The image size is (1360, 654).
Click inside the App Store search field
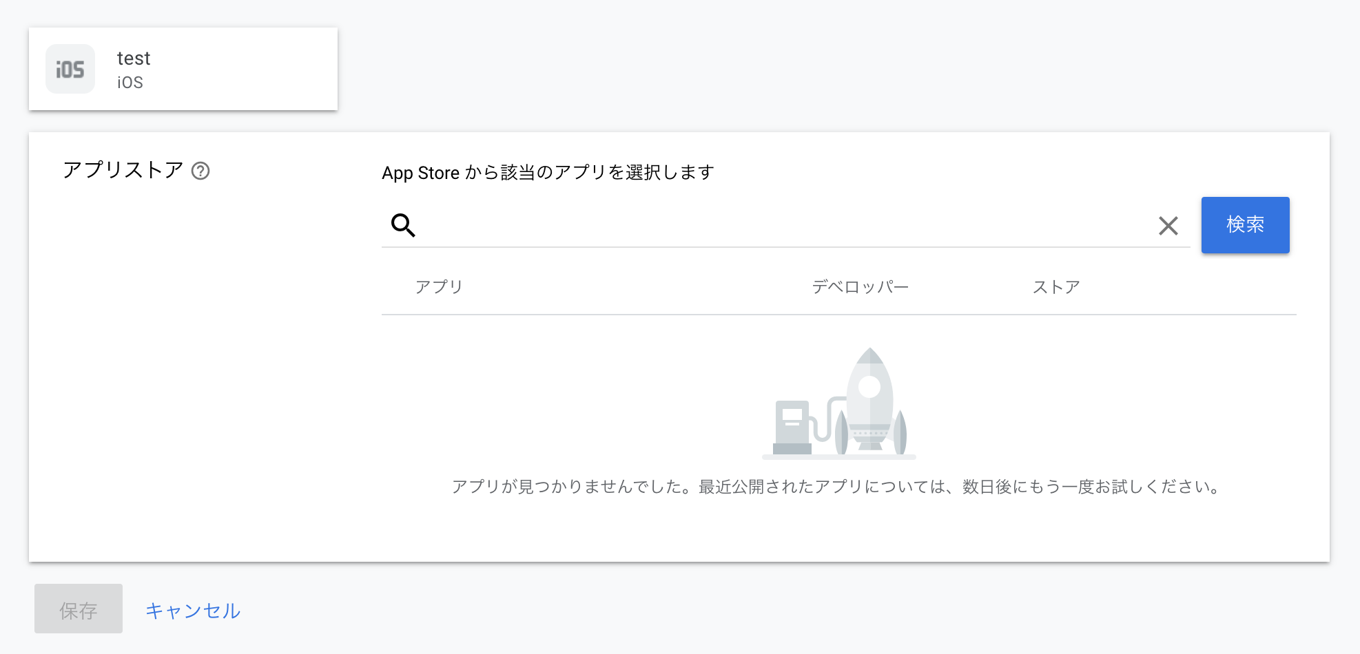coord(758,225)
